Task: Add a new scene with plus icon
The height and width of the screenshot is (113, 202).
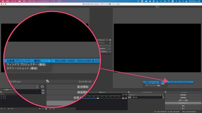Action: pyautogui.click(x=2, y=109)
